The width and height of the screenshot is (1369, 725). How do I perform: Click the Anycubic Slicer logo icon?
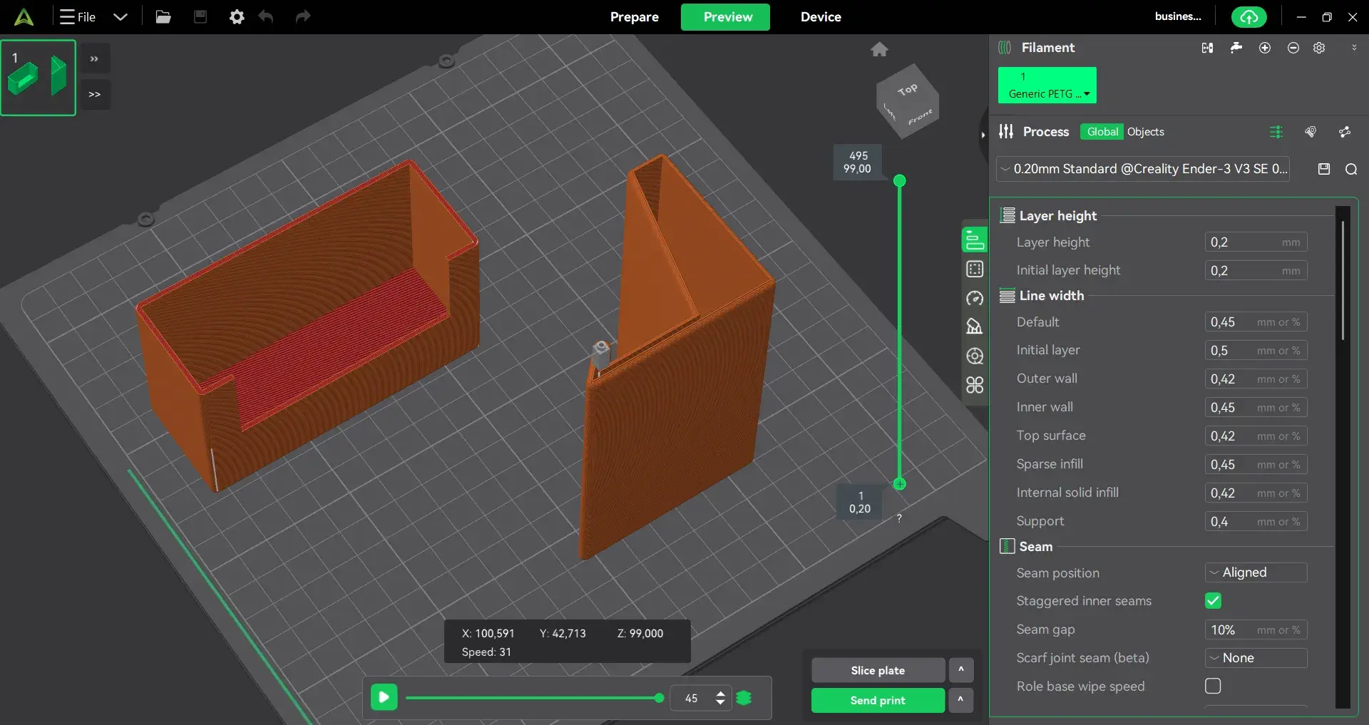point(24,17)
